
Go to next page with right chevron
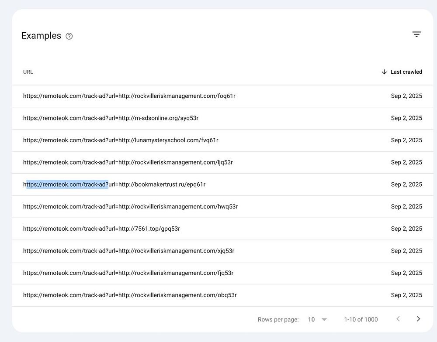[x=418, y=319]
